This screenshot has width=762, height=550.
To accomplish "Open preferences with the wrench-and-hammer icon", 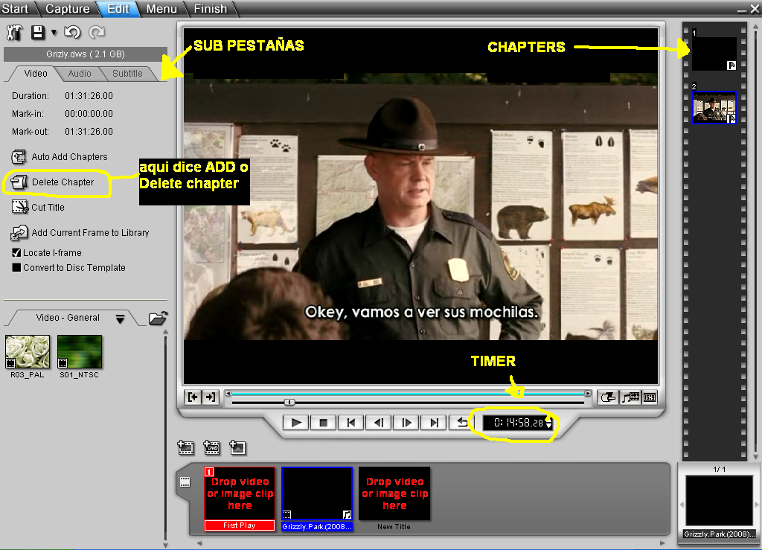I will coord(14,33).
